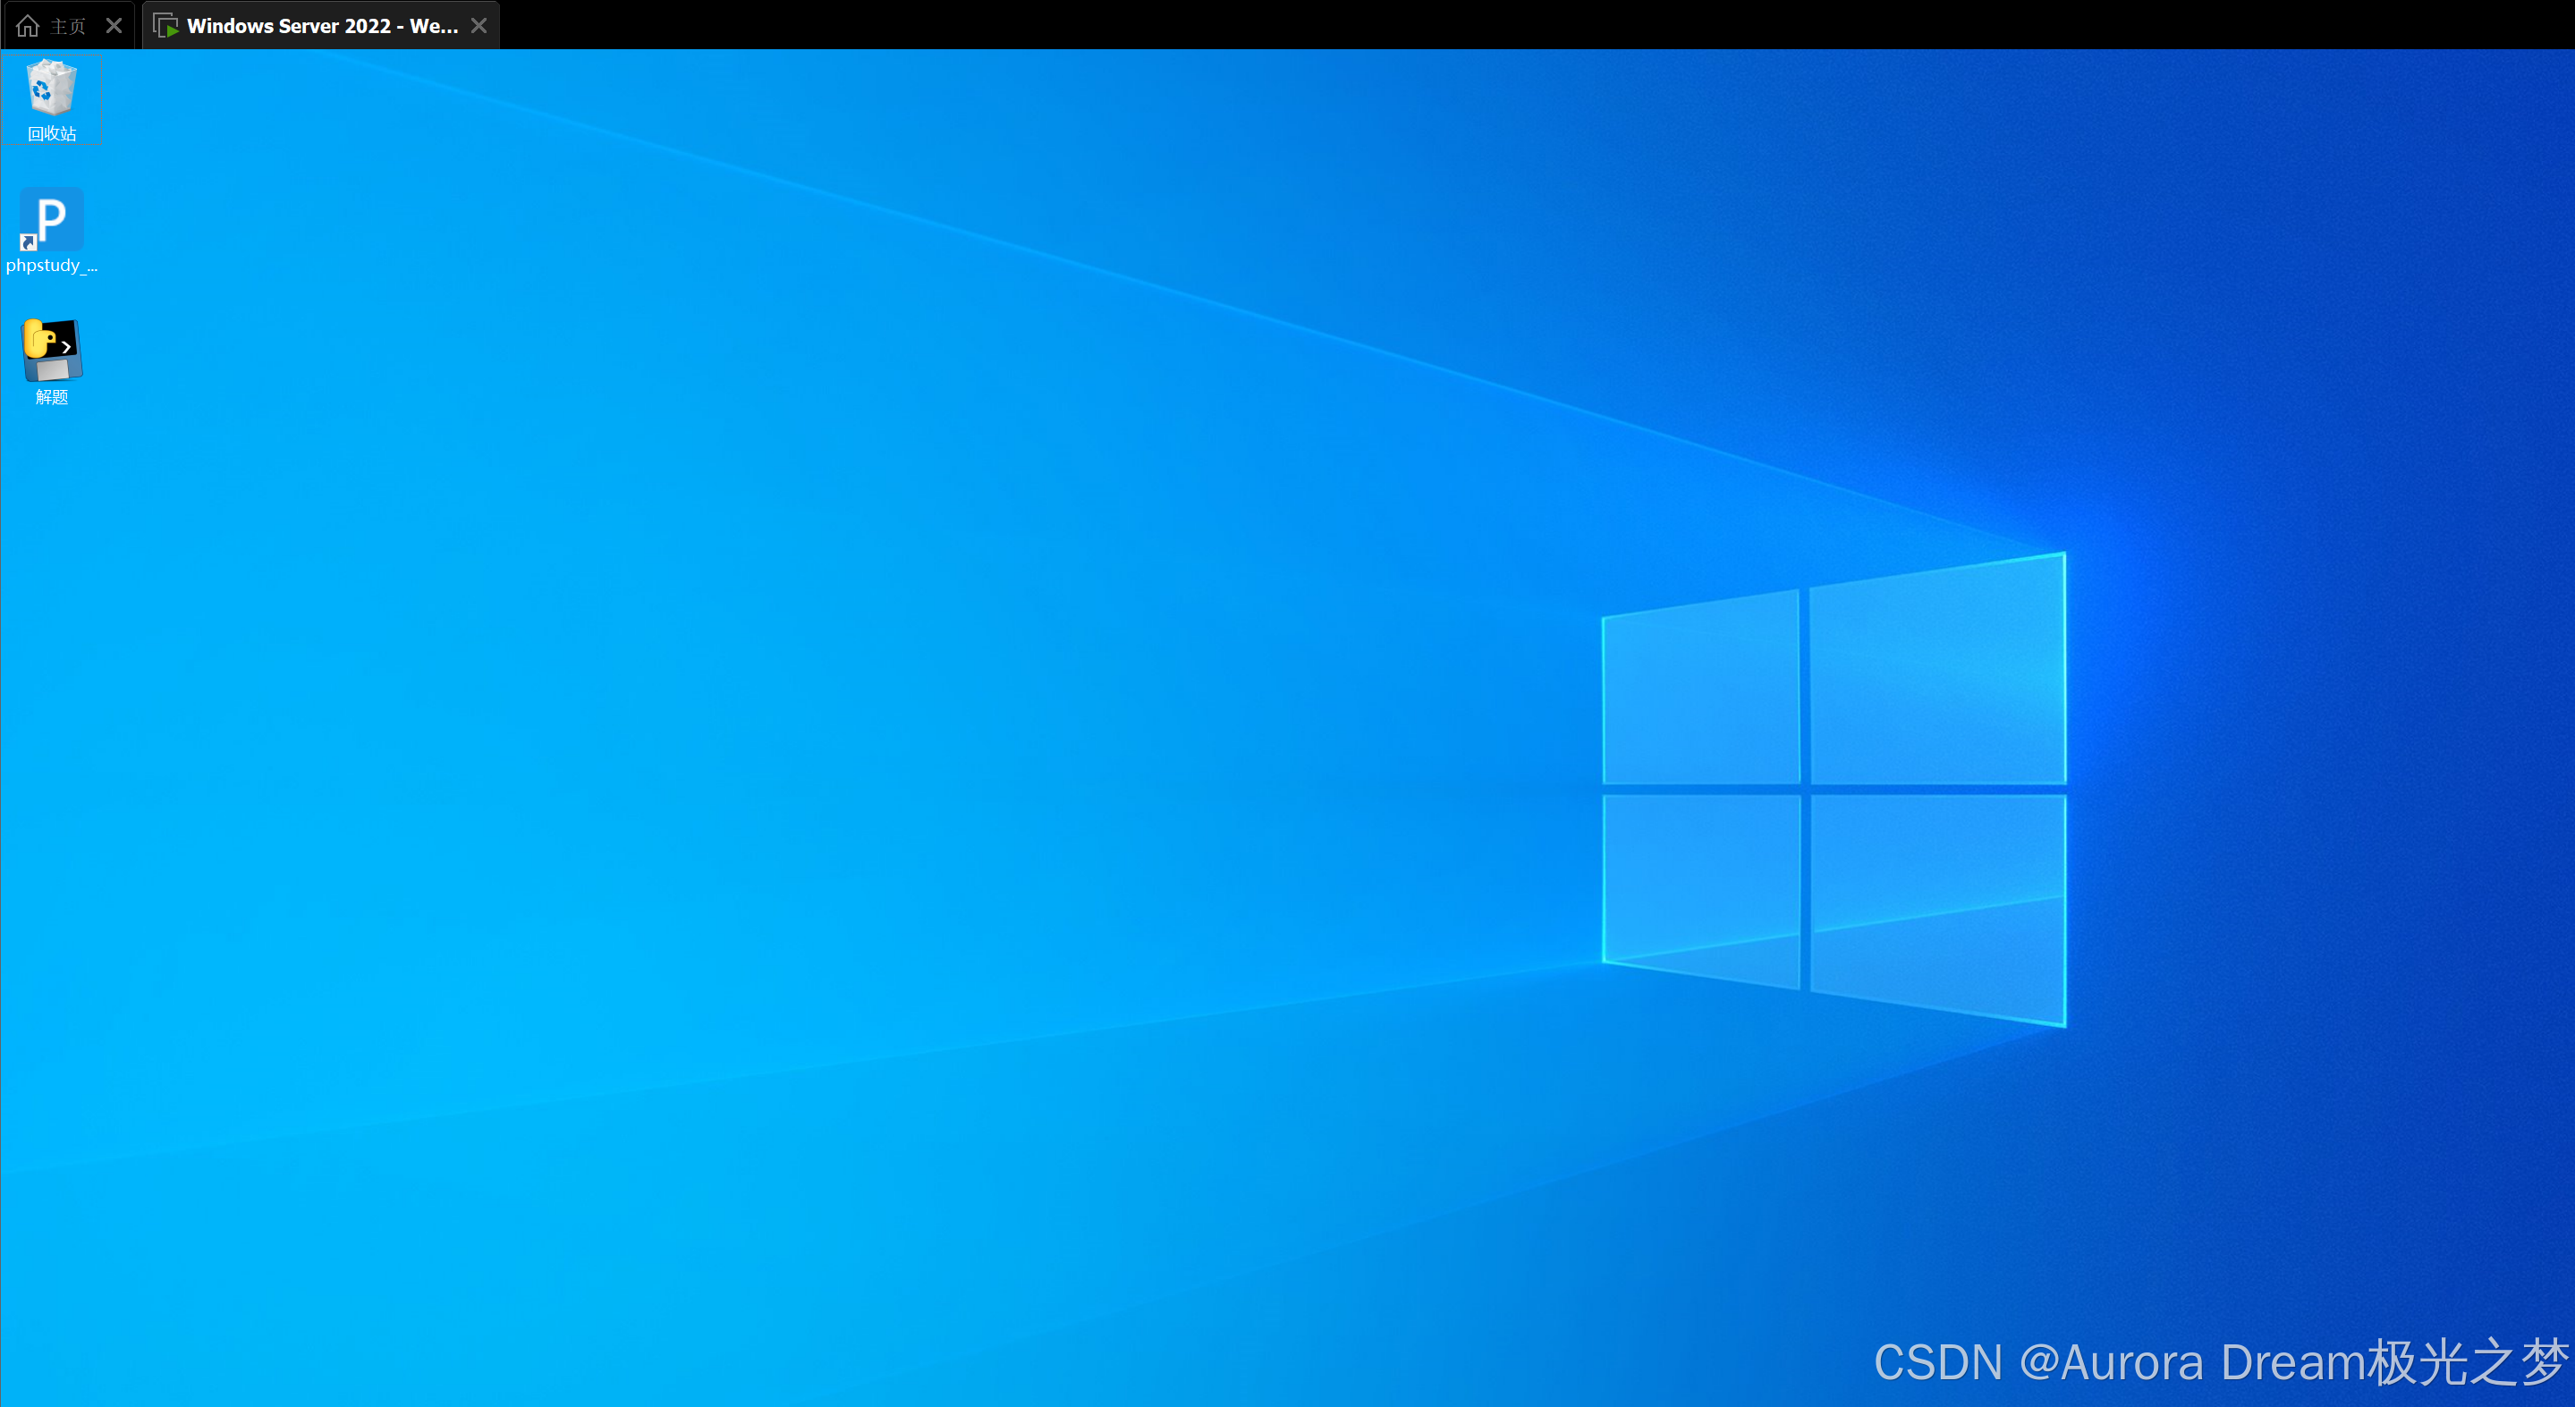Close the Windows Server 2022 tab
This screenshot has height=1407, width=2575.
479,26
